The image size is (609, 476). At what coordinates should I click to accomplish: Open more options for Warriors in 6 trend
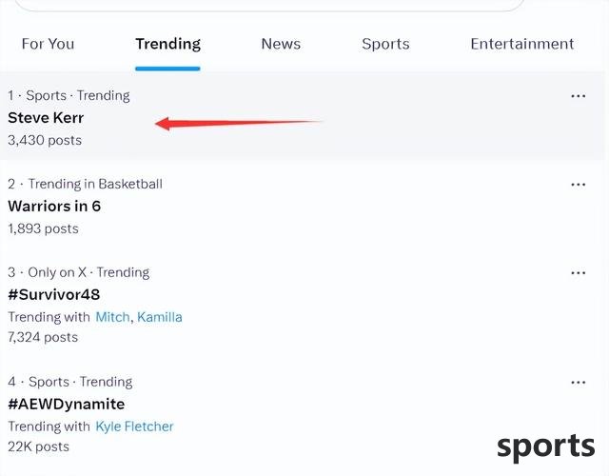578,185
